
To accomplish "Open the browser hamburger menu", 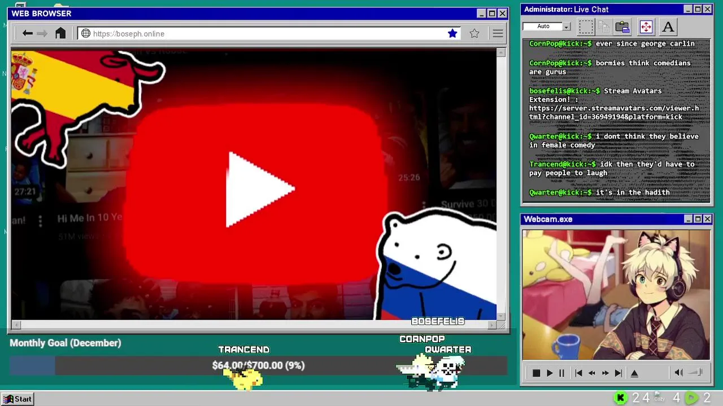I will (498, 34).
